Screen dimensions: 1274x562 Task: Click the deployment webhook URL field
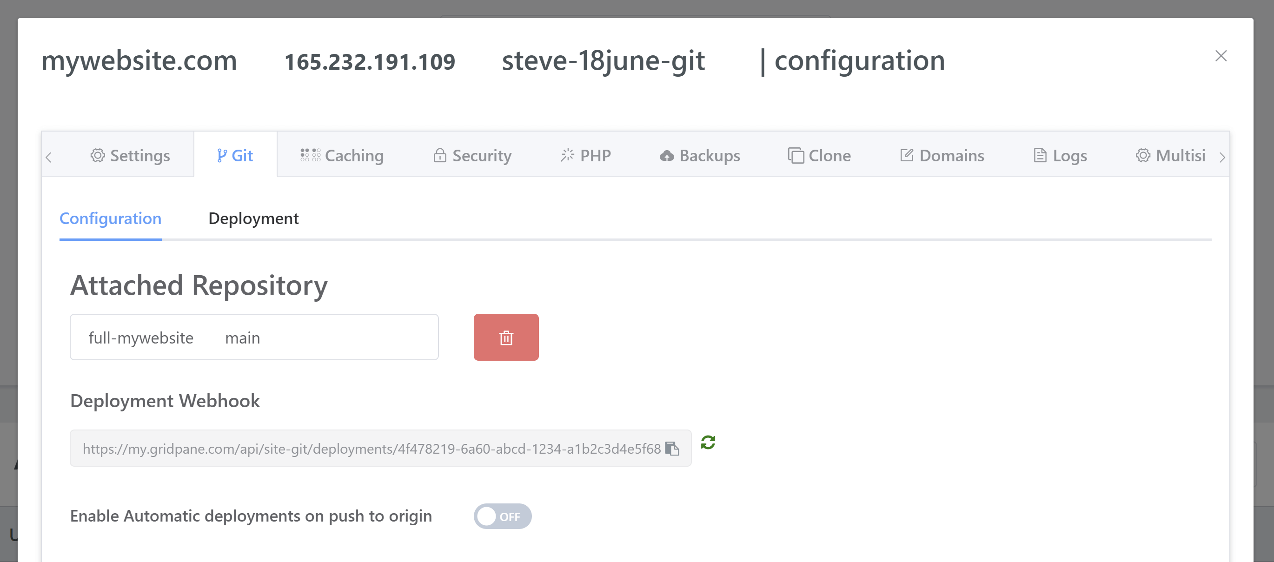tap(371, 448)
